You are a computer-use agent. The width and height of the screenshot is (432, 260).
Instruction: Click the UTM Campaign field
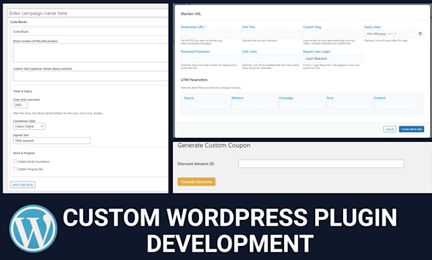click(302, 105)
